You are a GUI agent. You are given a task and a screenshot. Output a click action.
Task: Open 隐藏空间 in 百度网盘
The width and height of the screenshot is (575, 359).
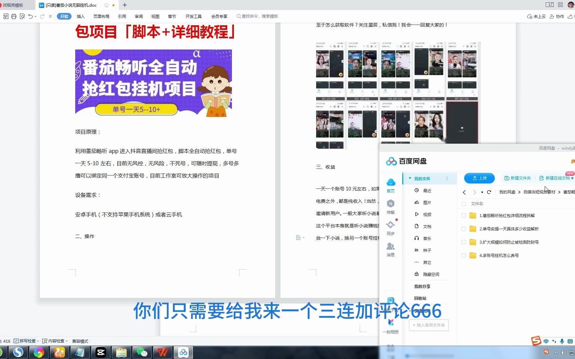[431, 274]
